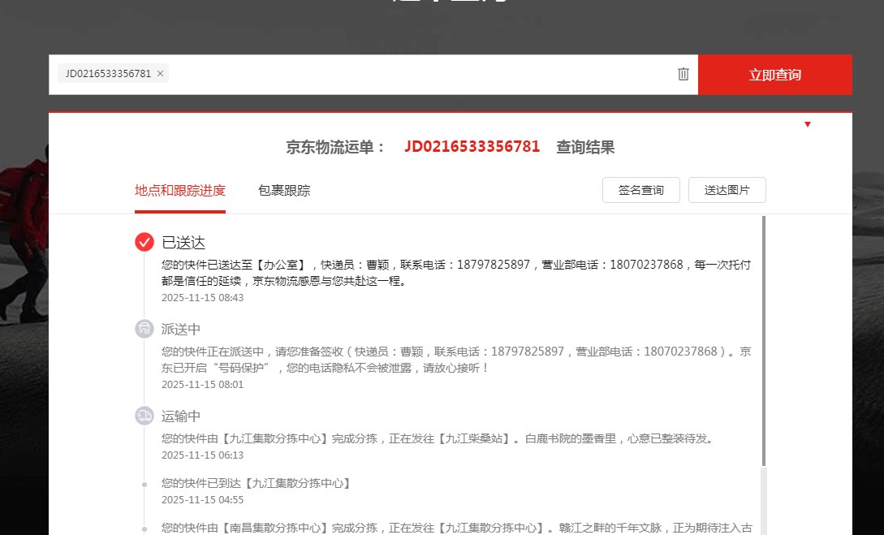Click the 运输中 status heading text
Image resolution: width=884 pixels, height=535 pixels.
click(x=181, y=416)
